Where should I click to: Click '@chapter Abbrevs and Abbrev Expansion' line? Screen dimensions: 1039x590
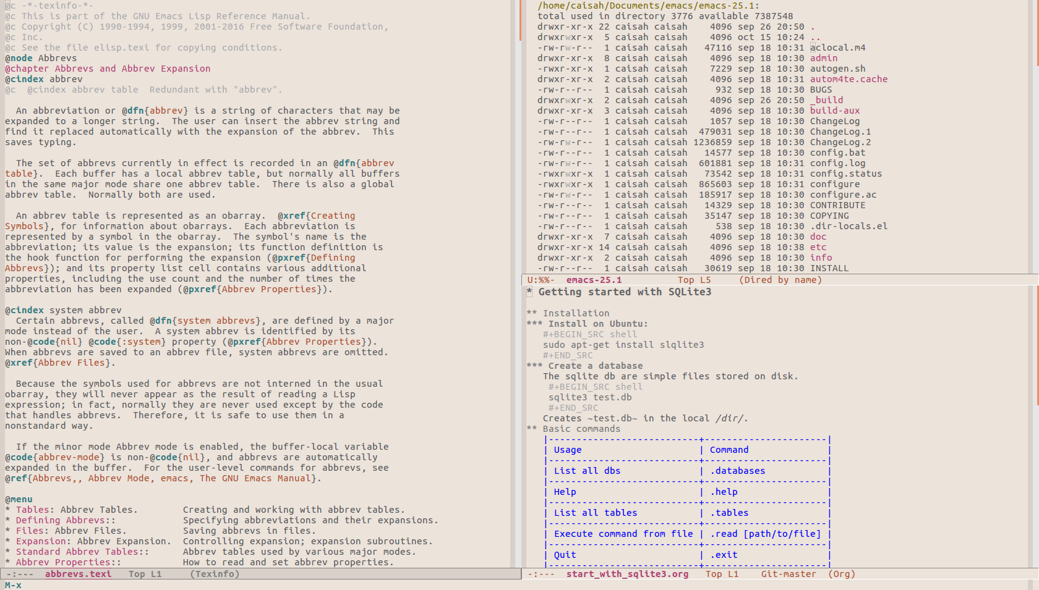click(x=108, y=69)
